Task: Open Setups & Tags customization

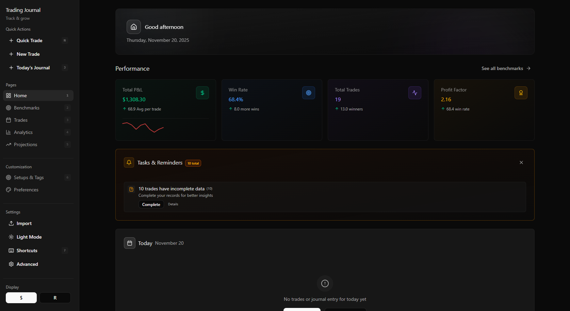Action: [29, 177]
